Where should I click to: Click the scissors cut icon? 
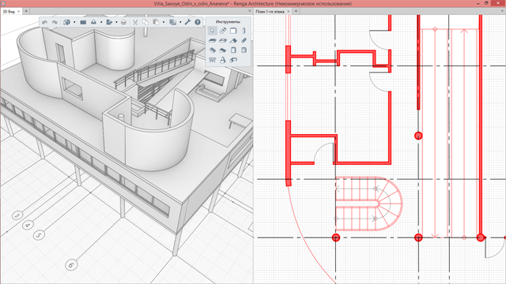(135, 22)
